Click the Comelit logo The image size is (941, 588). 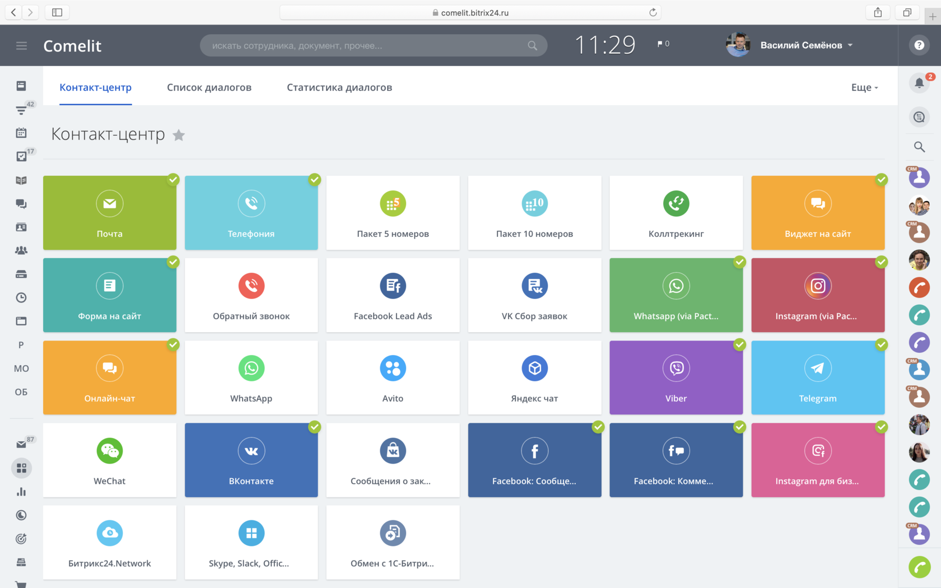(72, 46)
